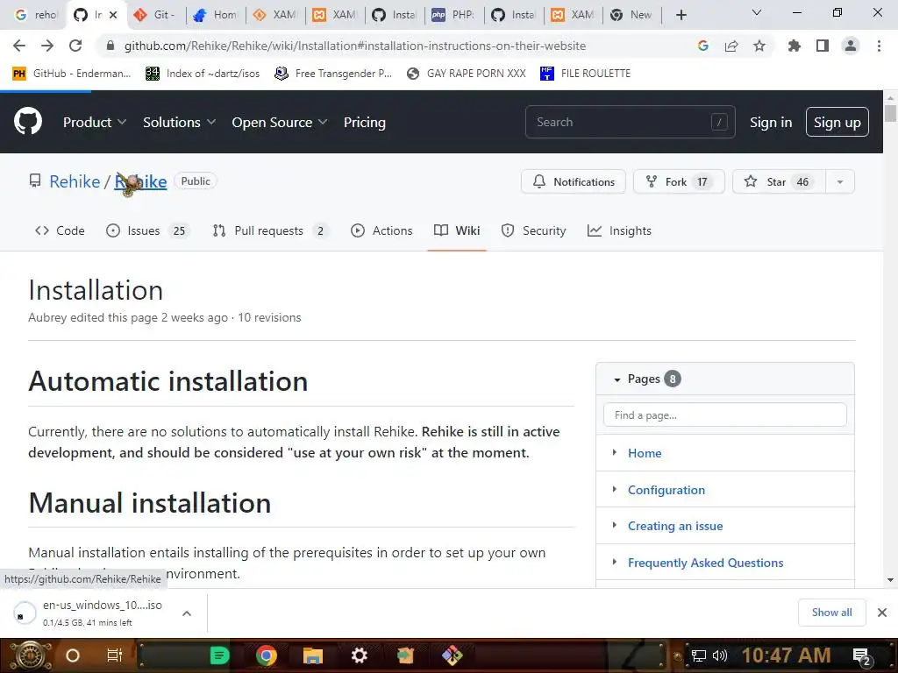
Task: Open Settings gear in the taskbar
Action: 359,655
